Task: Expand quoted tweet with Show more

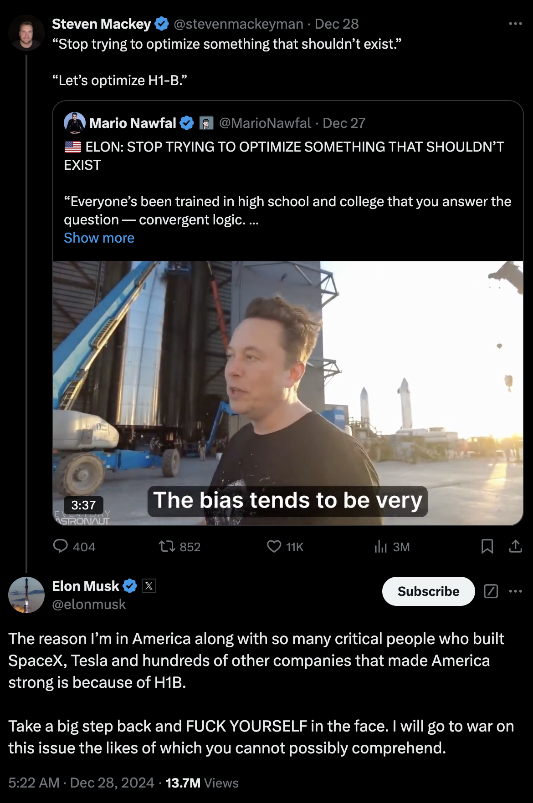Action: [99, 238]
